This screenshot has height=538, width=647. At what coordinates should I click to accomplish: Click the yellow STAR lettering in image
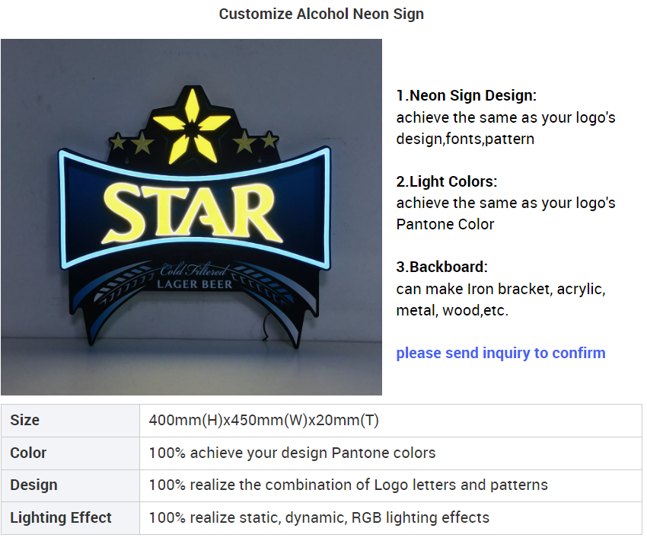coord(192,214)
